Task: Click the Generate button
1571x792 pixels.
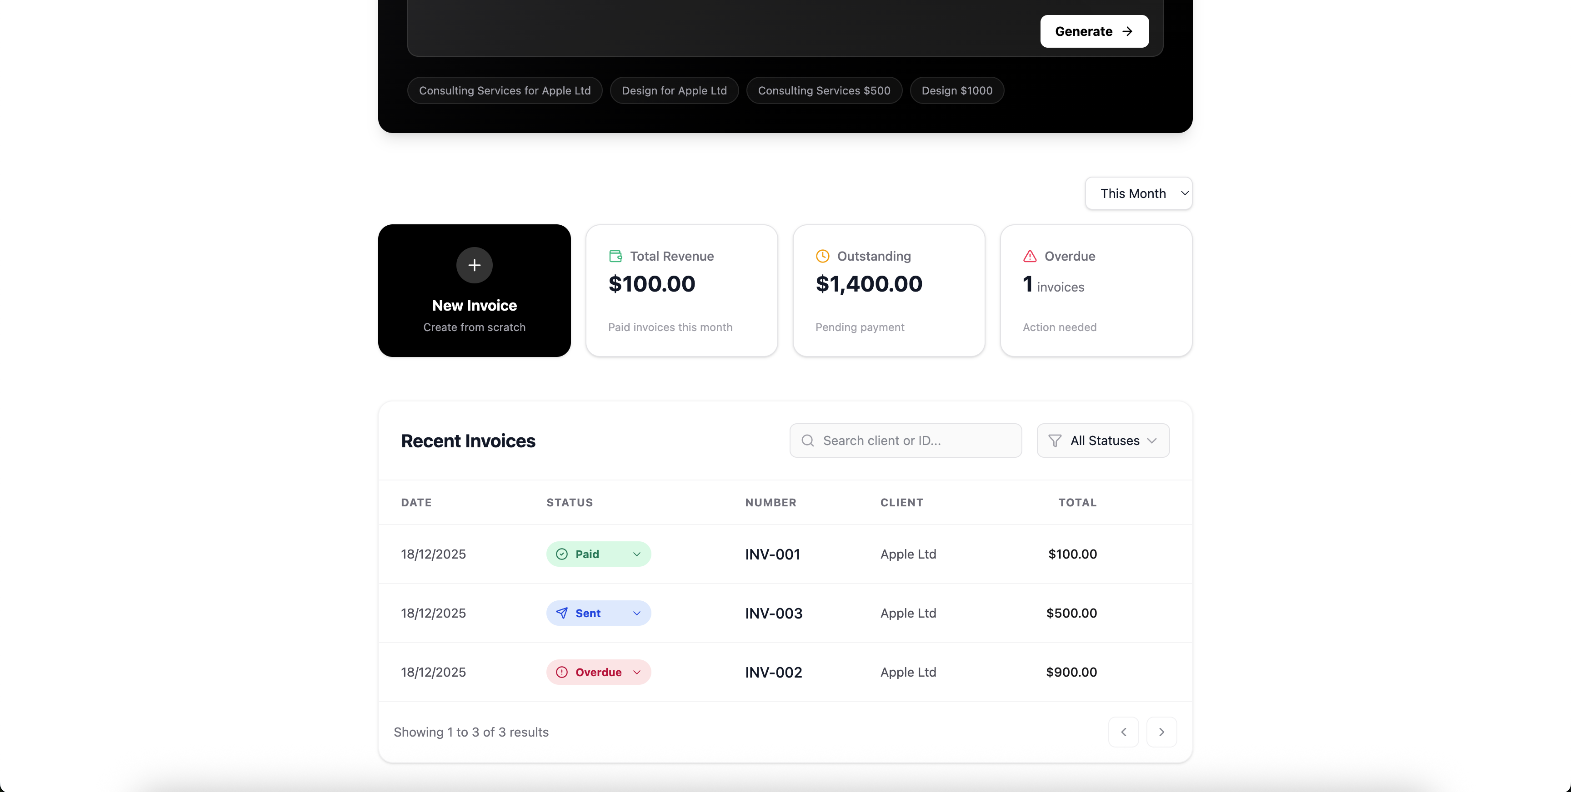Action: 1093,31
